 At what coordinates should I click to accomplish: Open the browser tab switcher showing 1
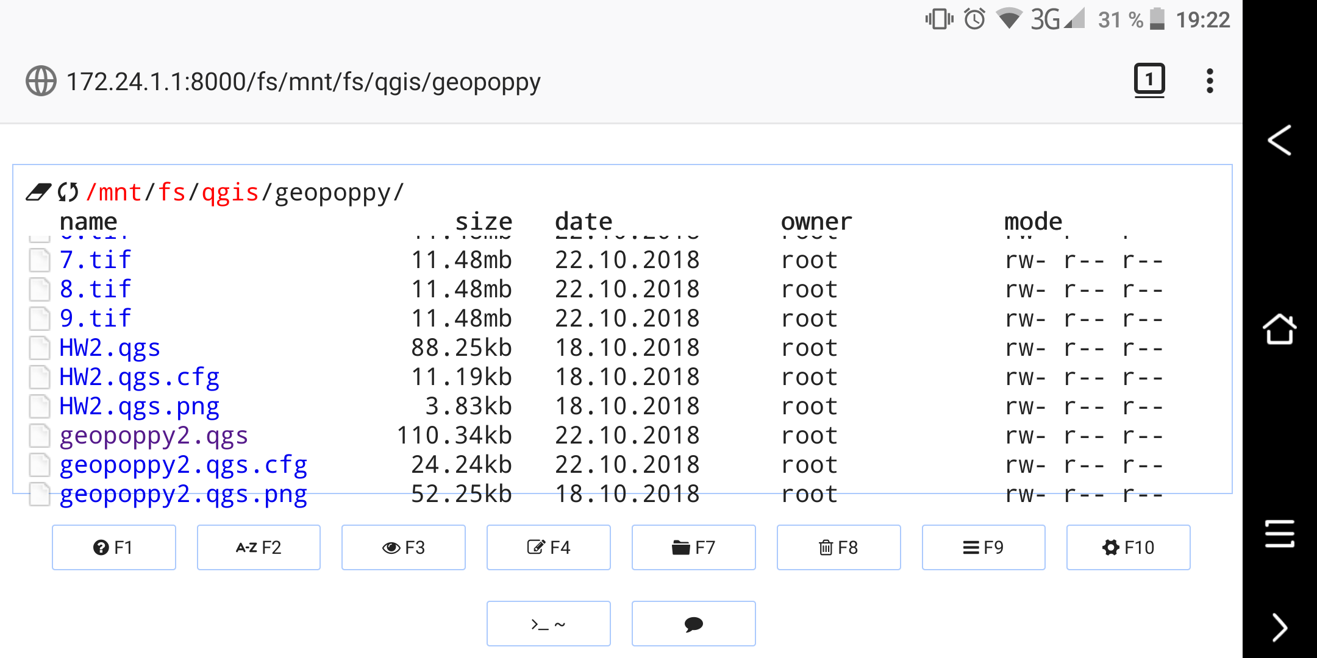click(1149, 80)
